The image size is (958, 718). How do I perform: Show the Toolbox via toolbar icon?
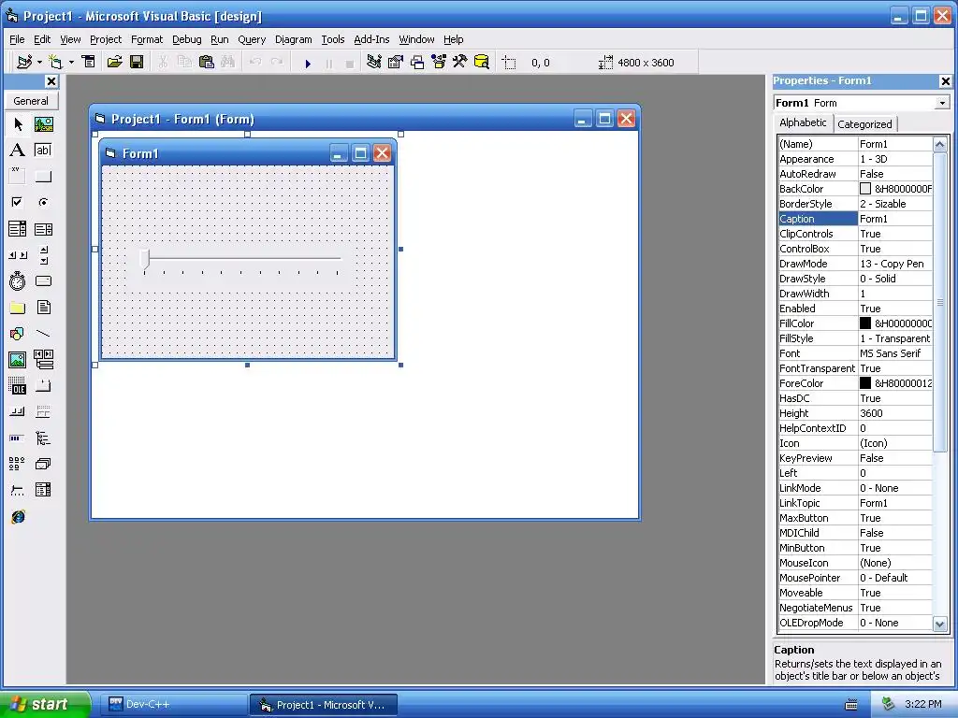point(460,62)
